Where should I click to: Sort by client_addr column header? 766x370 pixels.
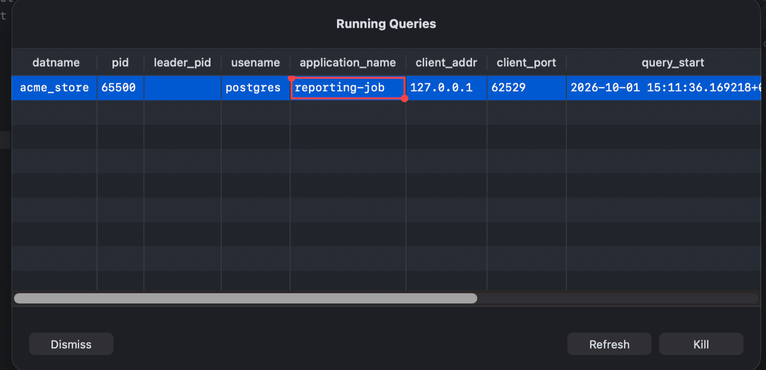click(x=446, y=63)
